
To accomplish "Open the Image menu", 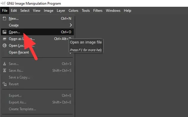I will click(49, 11).
